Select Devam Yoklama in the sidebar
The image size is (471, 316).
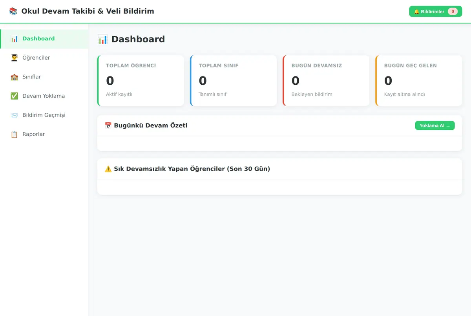click(x=44, y=96)
